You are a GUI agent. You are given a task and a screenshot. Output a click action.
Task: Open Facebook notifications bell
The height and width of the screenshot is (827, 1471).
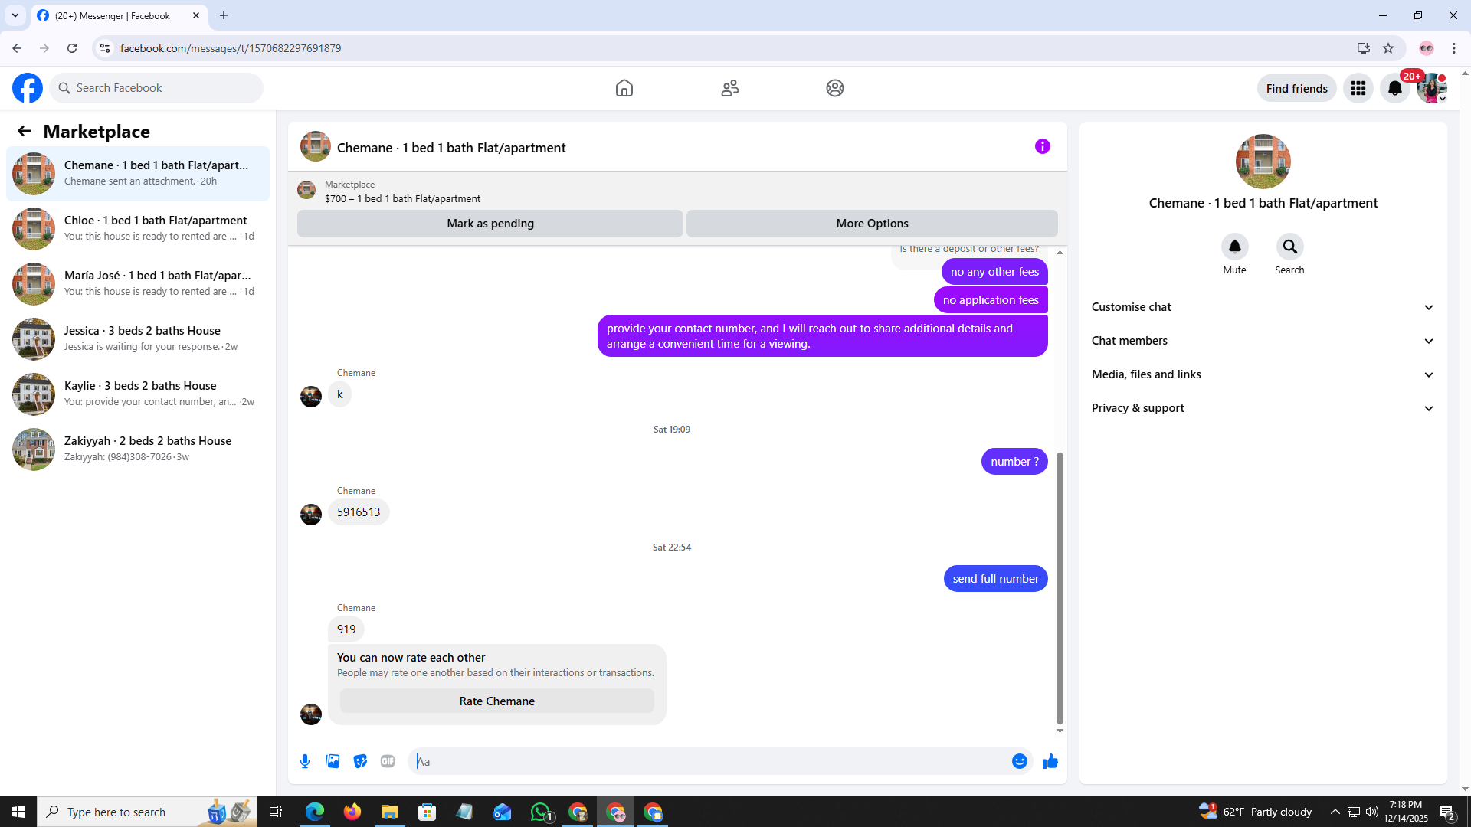pos(1394,89)
